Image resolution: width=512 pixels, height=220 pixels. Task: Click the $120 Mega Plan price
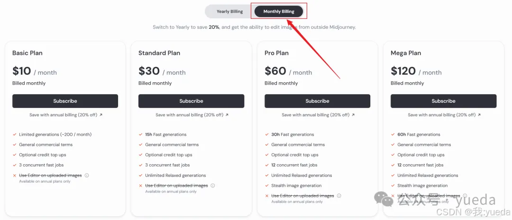pos(403,70)
